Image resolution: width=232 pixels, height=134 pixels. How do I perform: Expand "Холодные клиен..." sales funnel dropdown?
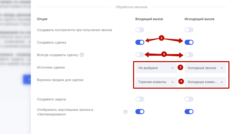(205, 82)
